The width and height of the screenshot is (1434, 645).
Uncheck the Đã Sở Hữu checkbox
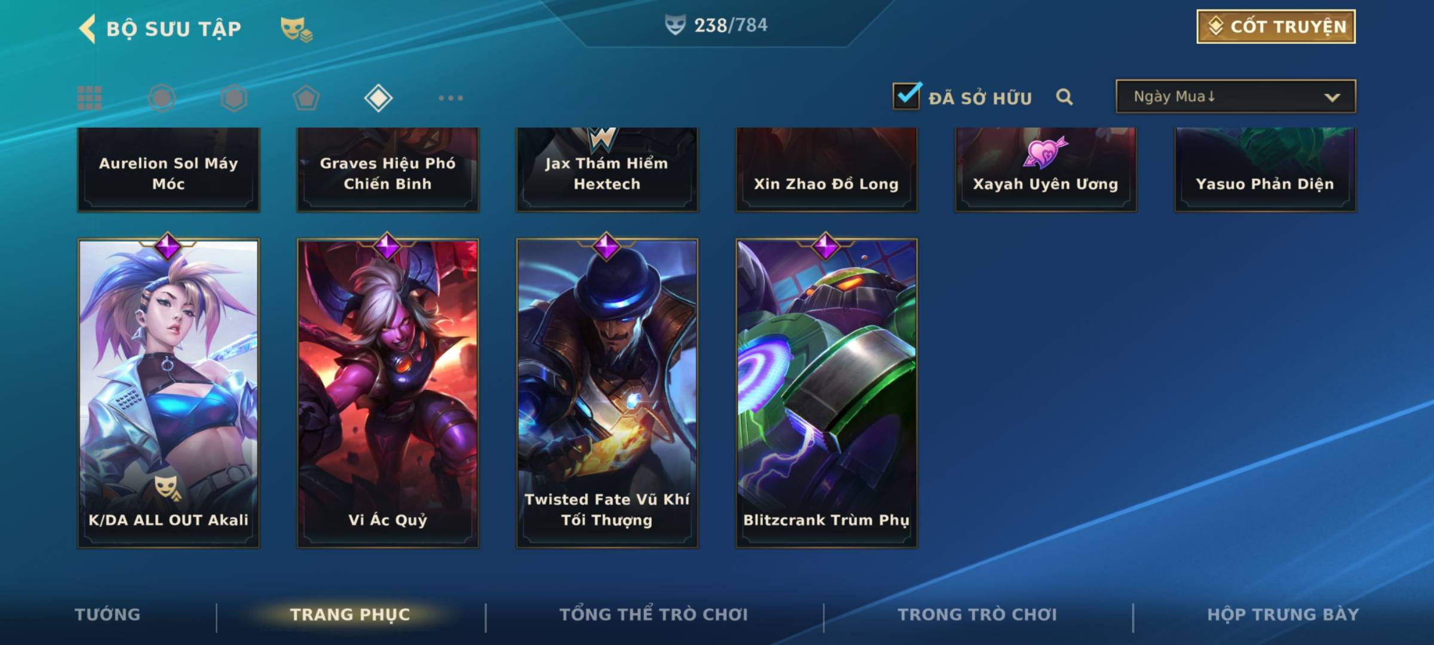click(906, 96)
